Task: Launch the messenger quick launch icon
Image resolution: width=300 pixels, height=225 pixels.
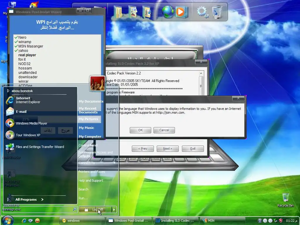Action: (x=30, y=221)
